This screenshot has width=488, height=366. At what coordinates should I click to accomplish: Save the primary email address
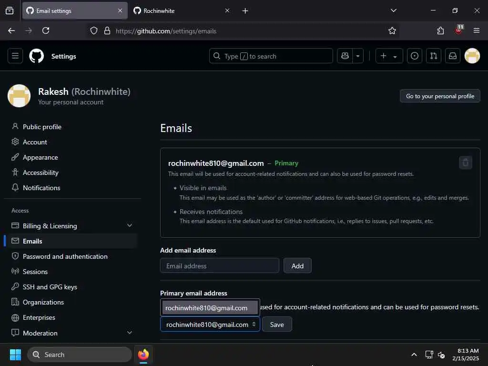(x=277, y=324)
